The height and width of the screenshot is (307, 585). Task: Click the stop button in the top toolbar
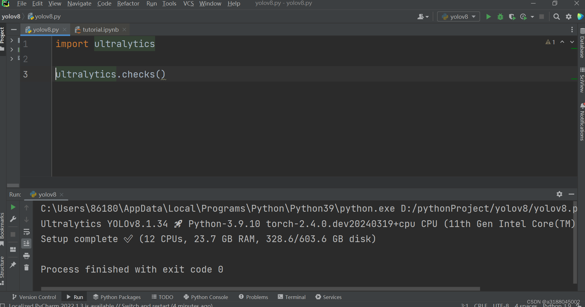[x=542, y=17]
